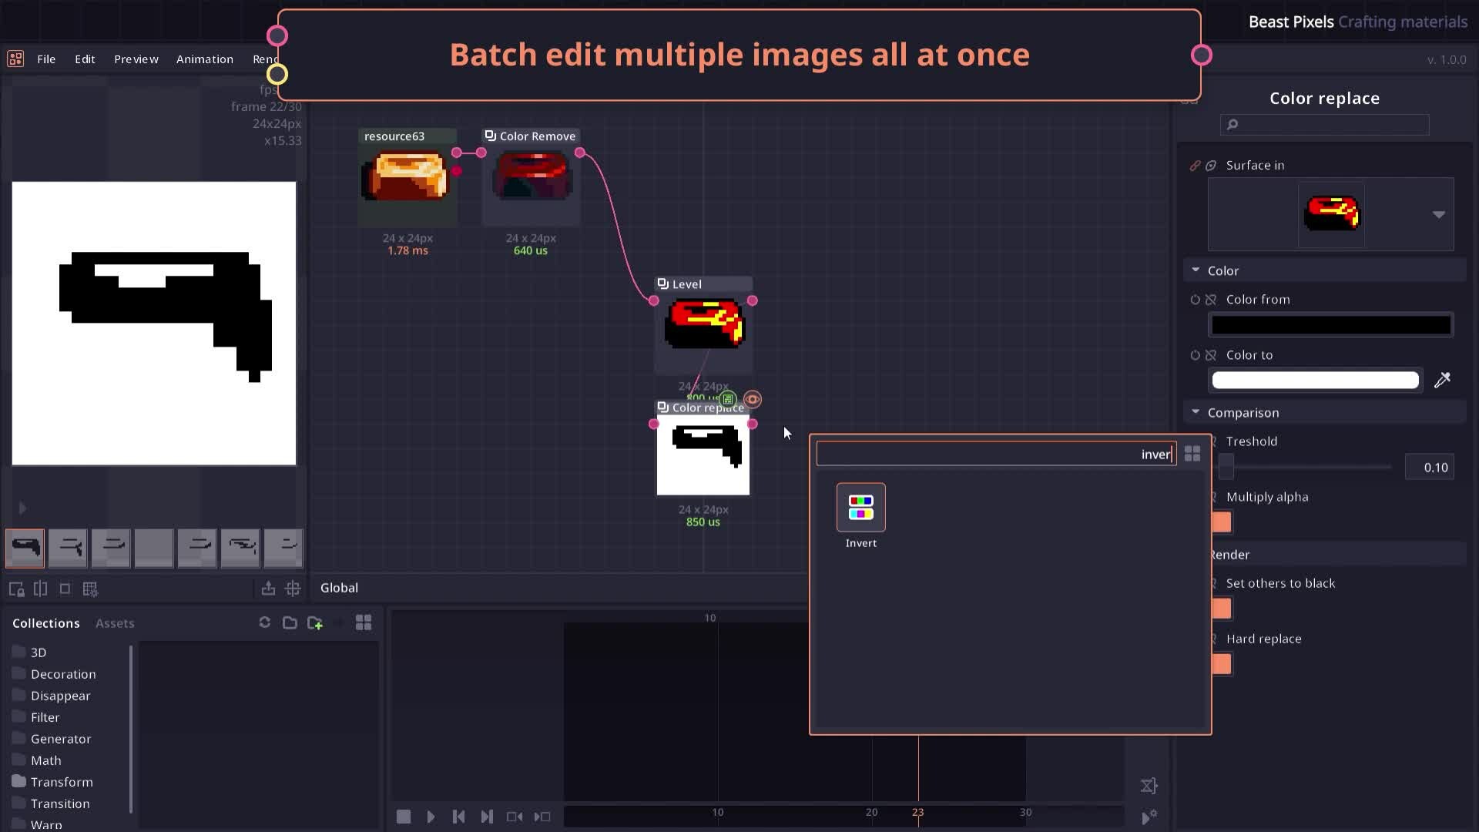
Task: Add a new folder in the Collections panel
Action: (x=315, y=622)
